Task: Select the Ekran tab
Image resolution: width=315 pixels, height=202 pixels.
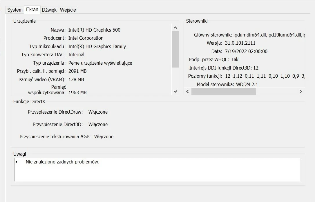Action: coord(32,9)
